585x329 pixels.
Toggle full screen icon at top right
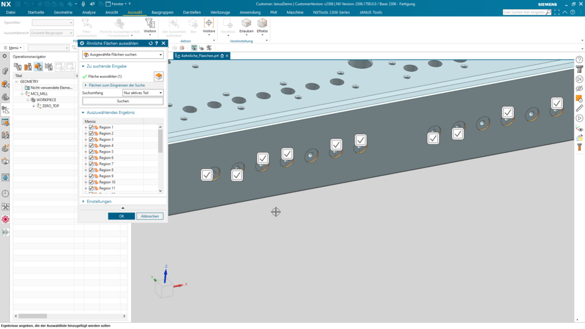coord(557,12)
